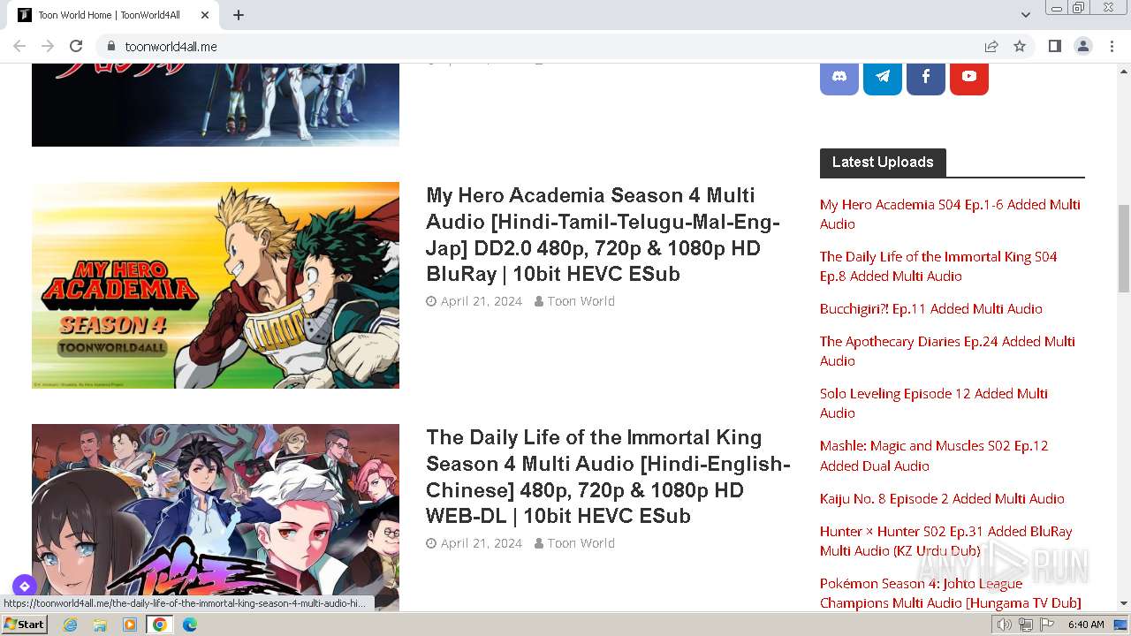Viewport: 1131px width, 636px height.
Task: Click April 21, 2024 date under My Hero Academia
Action: [x=482, y=301]
